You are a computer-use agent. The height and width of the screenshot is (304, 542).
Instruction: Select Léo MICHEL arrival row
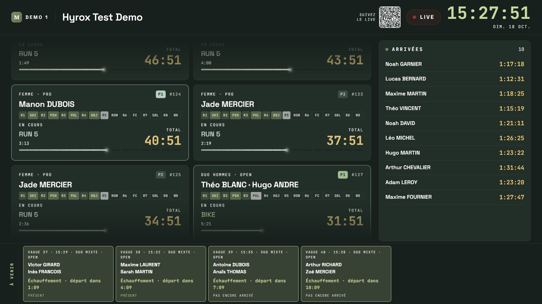click(455, 138)
